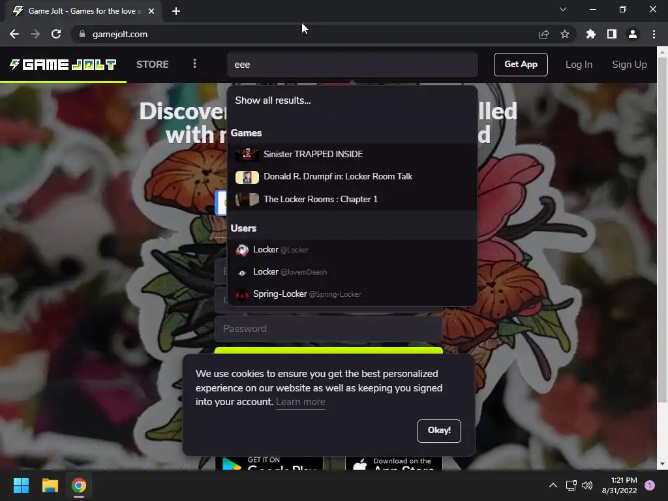Click the network icon in system tray
The width and height of the screenshot is (668, 501).
[571, 485]
